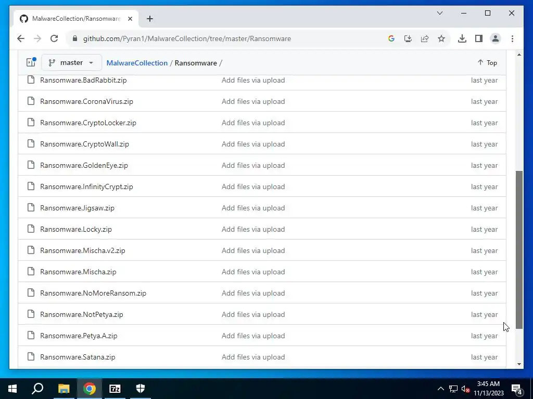Open File Explorer from taskbar
The width and height of the screenshot is (533, 399).
click(64, 389)
